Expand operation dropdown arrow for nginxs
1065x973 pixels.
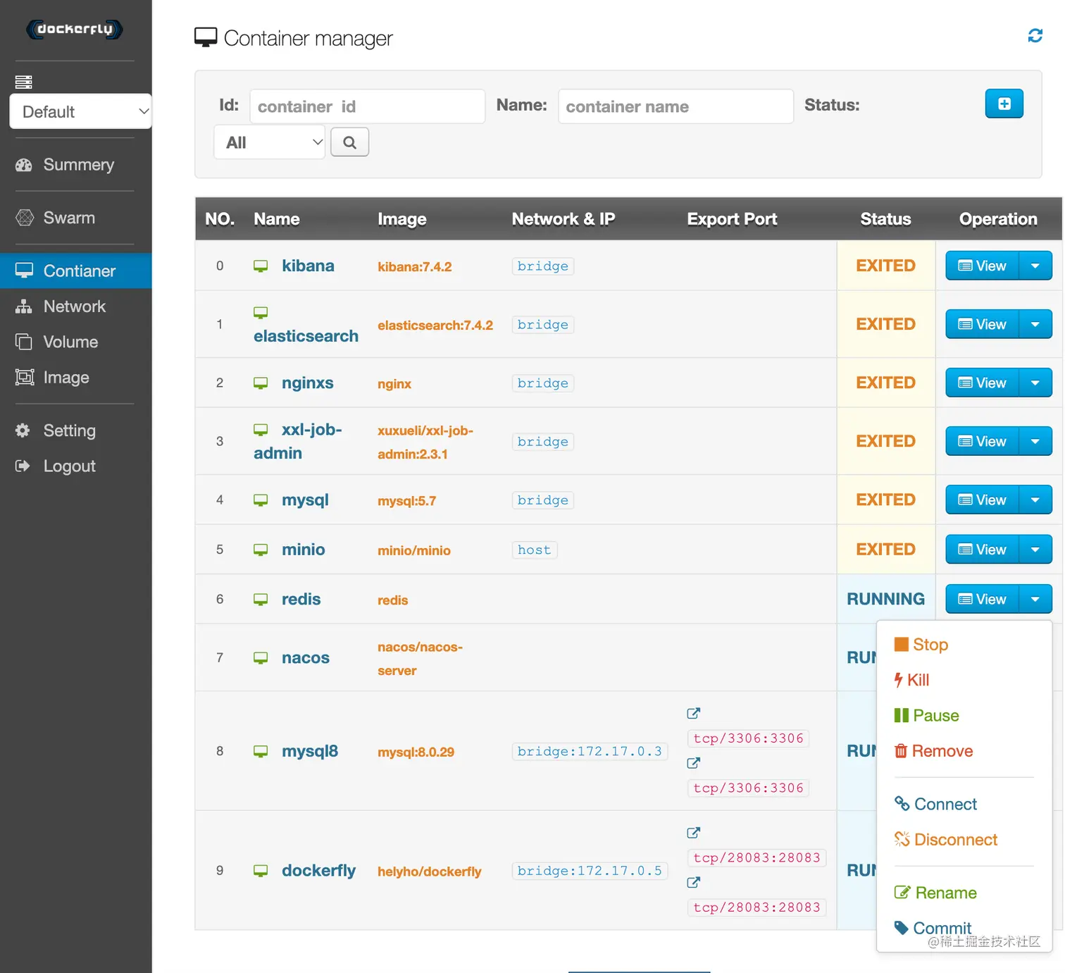point(1035,383)
